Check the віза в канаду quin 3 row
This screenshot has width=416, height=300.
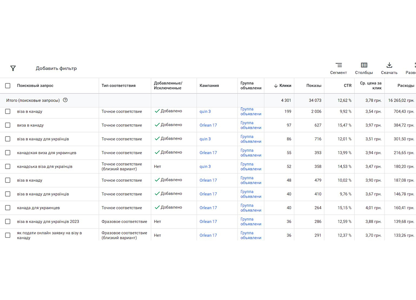click(8, 111)
